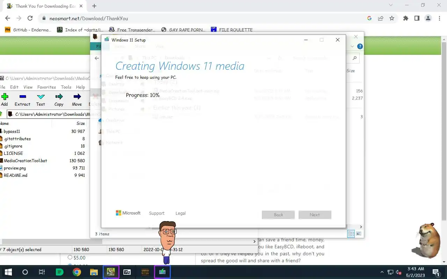447x279 pixels.
Task: Click the Chrome page scrollbar down arrow
Action: tap(444, 262)
